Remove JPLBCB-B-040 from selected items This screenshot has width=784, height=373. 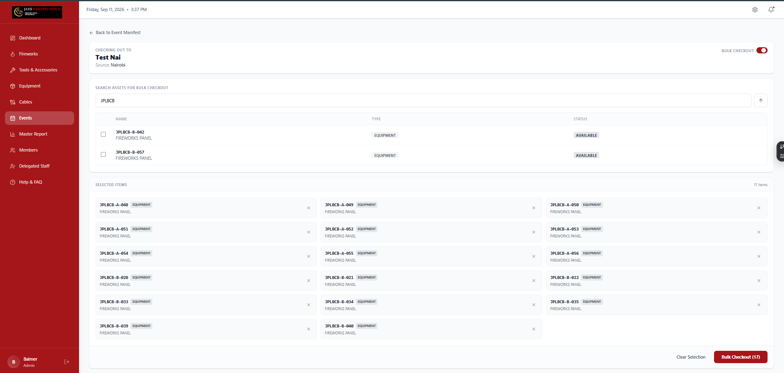(x=534, y=329)
